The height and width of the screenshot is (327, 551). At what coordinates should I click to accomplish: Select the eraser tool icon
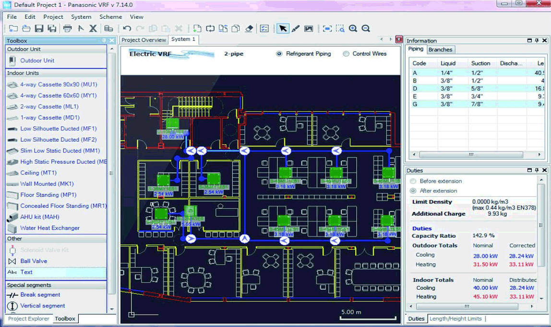coord(249,28)
